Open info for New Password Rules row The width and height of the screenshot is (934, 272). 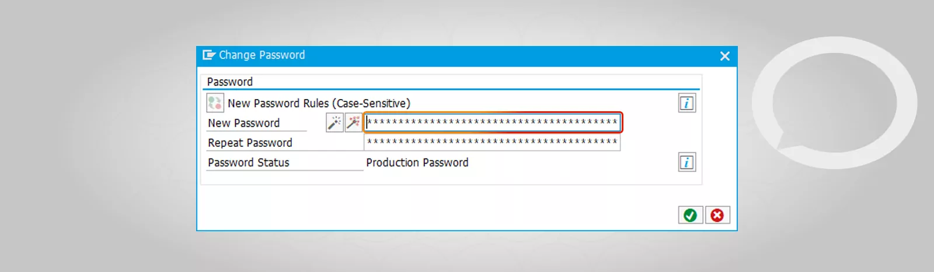(x=686, y=103)
